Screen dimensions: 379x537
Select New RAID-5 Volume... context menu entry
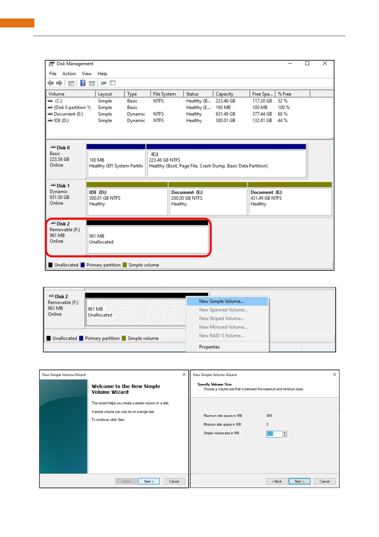[227, 336]
